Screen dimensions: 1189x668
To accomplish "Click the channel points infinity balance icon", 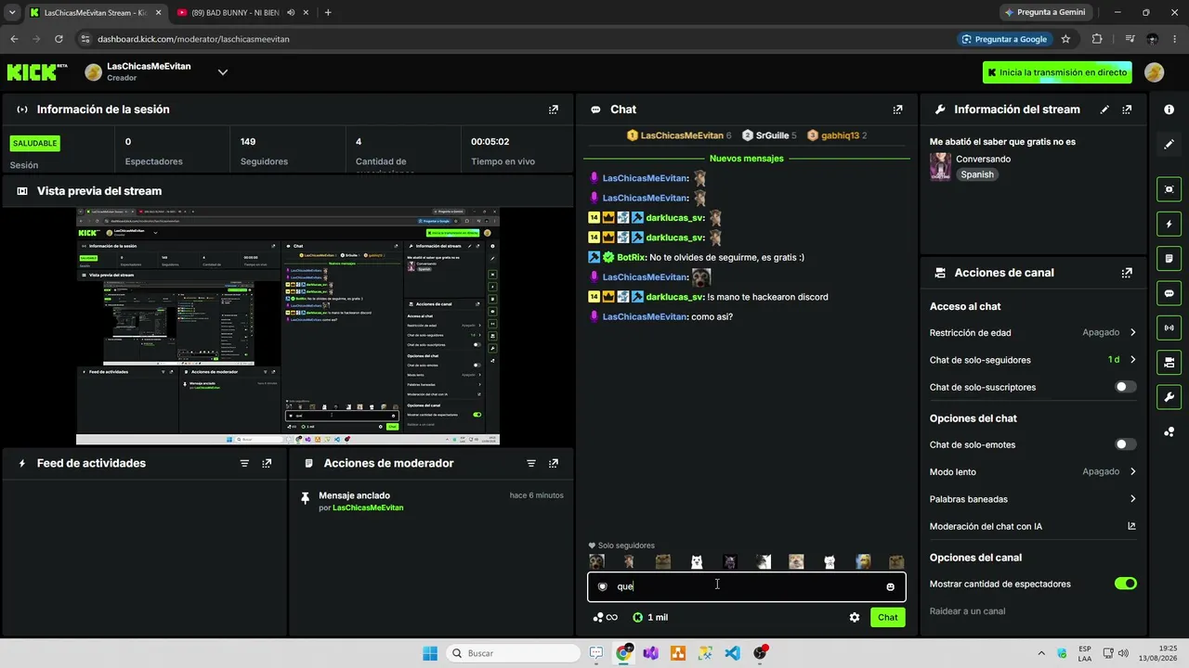I will pos(605,617).
